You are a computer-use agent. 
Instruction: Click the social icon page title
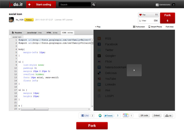click(15, 14)
